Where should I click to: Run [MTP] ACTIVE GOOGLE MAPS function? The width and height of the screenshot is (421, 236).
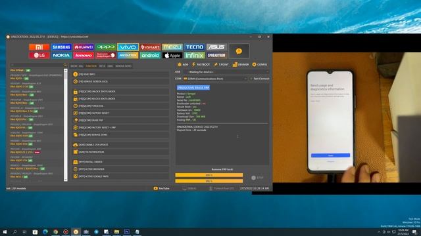pyautogui.click(x=120, y=176)
